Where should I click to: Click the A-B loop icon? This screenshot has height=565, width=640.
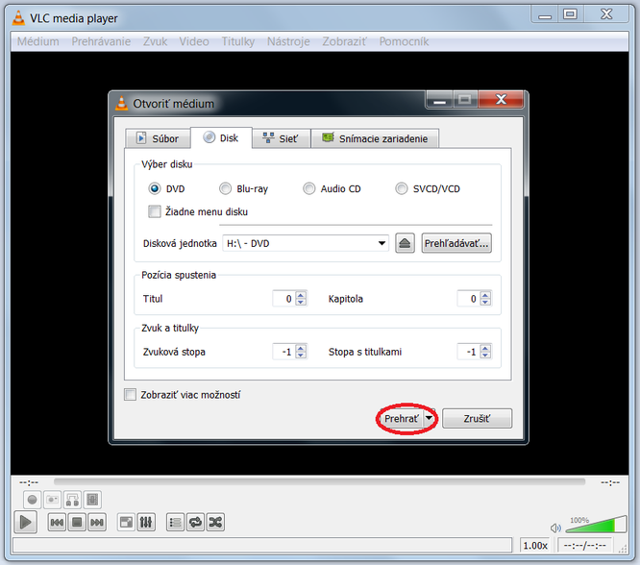tap(72, 500)
